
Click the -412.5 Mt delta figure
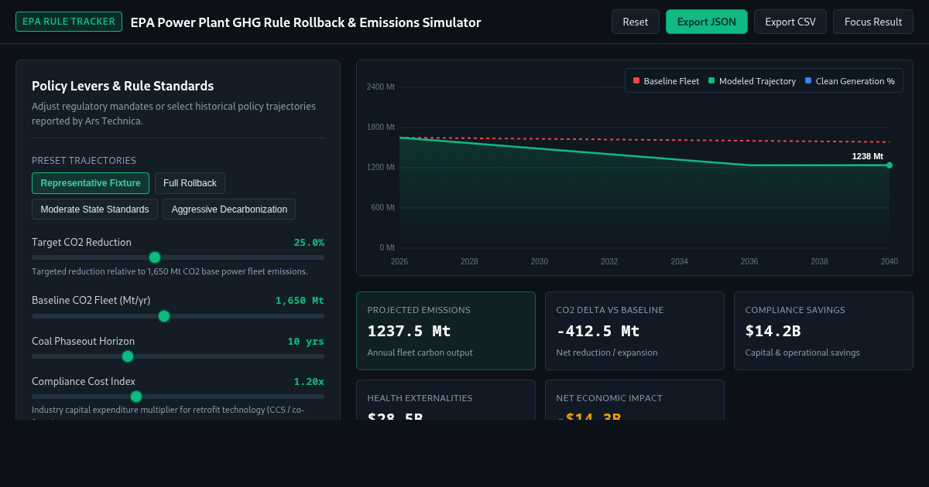[598, 331]
